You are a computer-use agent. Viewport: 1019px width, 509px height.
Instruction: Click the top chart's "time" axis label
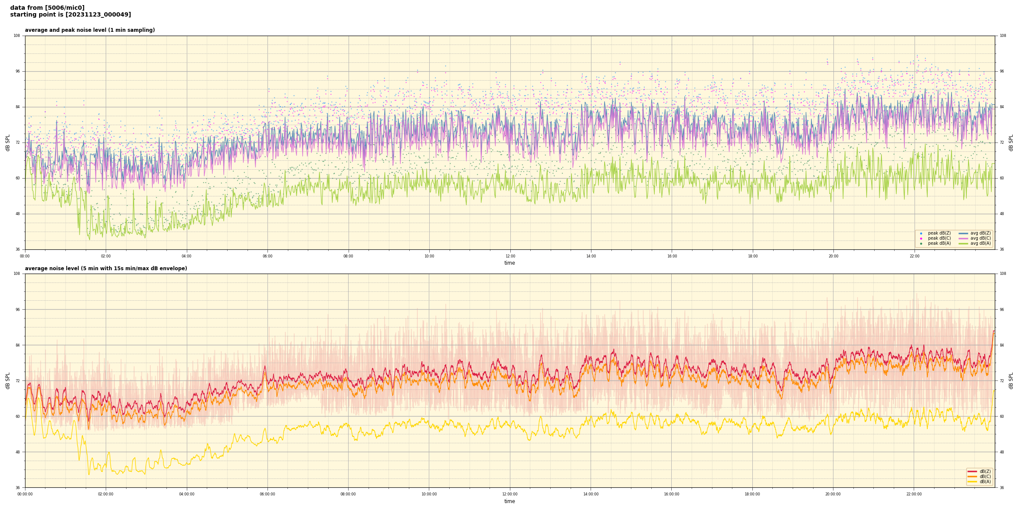pos(509,263)
